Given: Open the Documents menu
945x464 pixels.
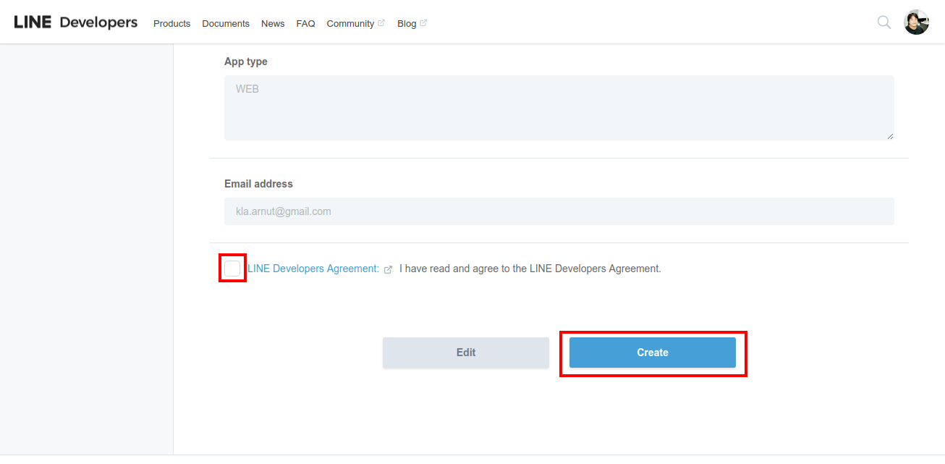Looking at the screenshot, I should [226, 24].
